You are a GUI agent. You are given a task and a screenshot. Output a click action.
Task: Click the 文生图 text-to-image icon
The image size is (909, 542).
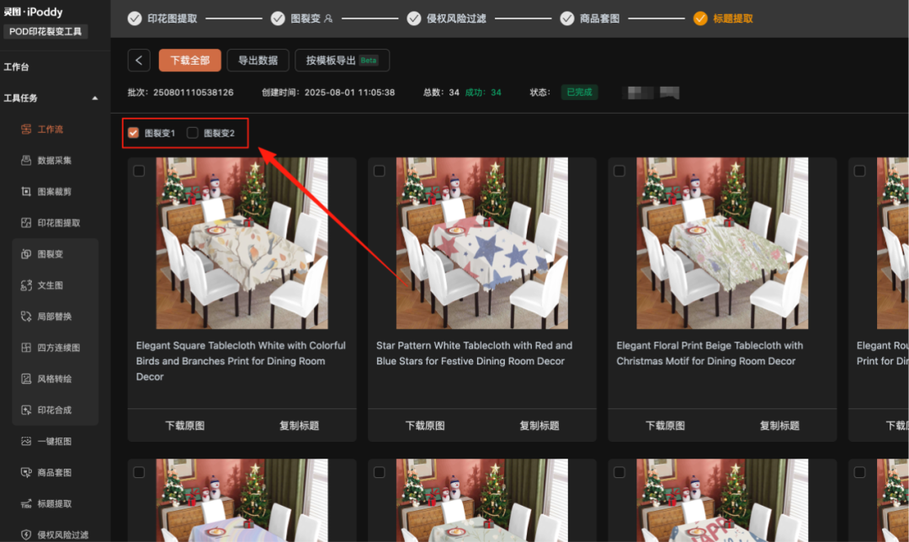click(26, 285)
